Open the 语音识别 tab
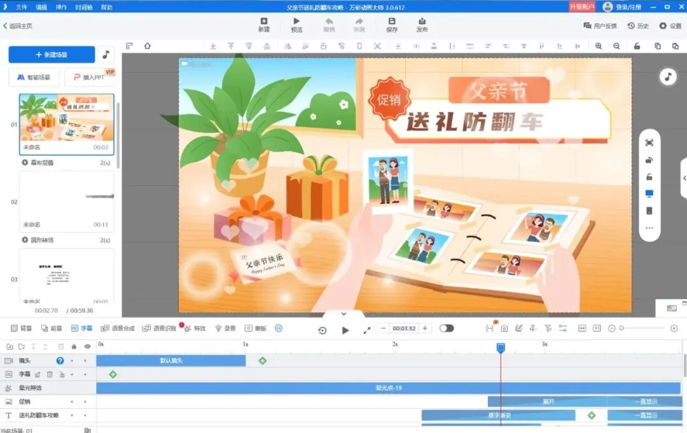This screenshot has width=687, height=433. [159, 328]
